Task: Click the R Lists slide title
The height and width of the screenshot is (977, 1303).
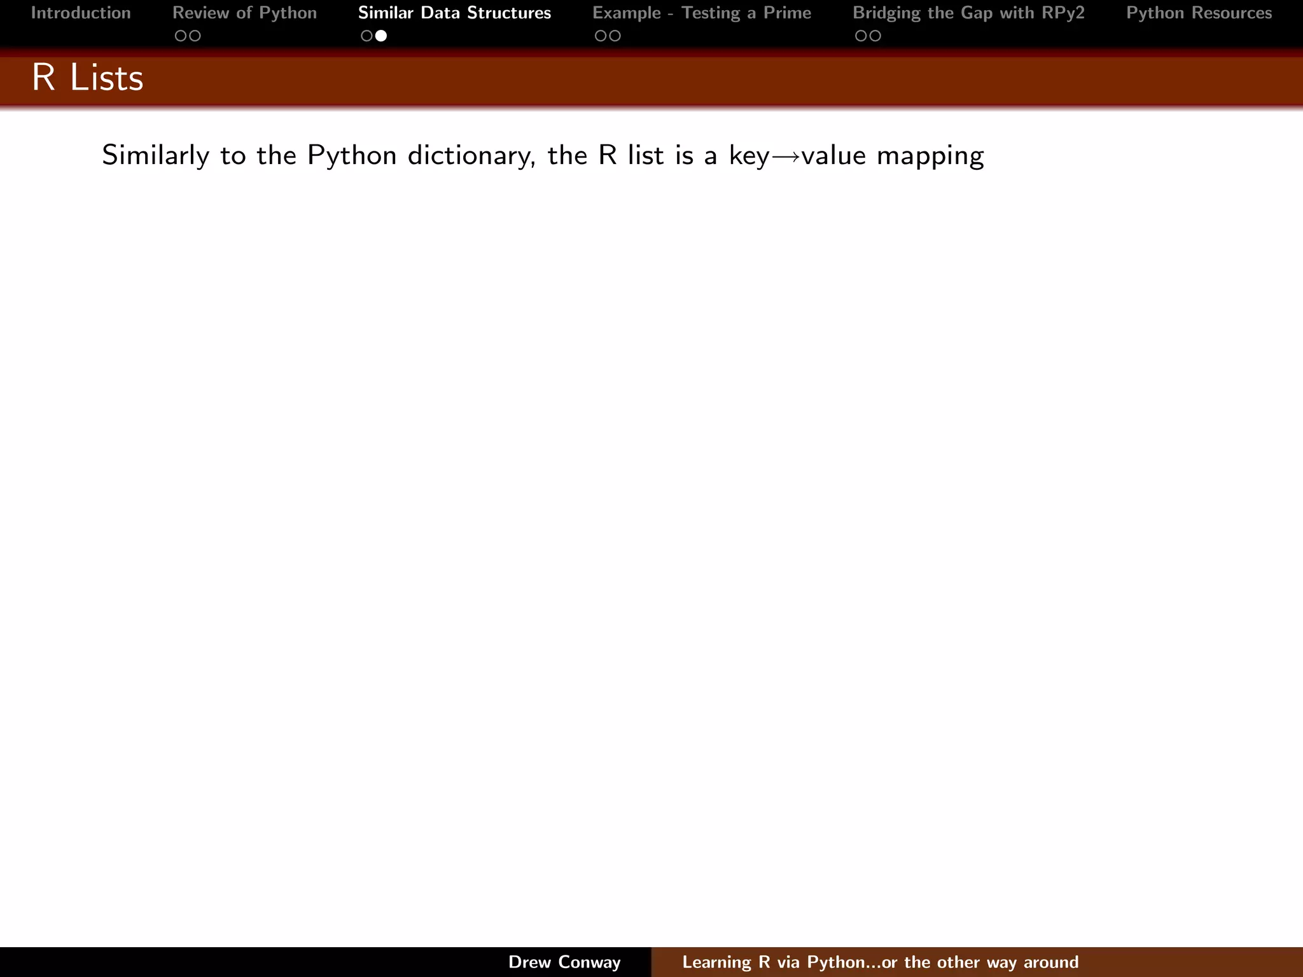Action: pos(88,78)
